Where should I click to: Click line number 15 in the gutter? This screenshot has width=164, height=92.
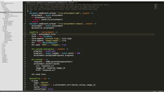pyautogui.click(x=25, y=34)
